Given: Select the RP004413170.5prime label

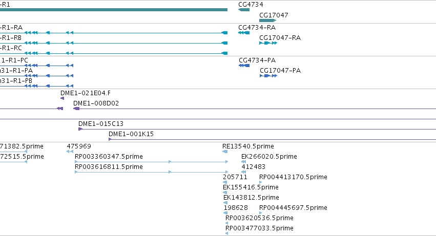Looking at the screenshot, I should click(x=293, y=177).
